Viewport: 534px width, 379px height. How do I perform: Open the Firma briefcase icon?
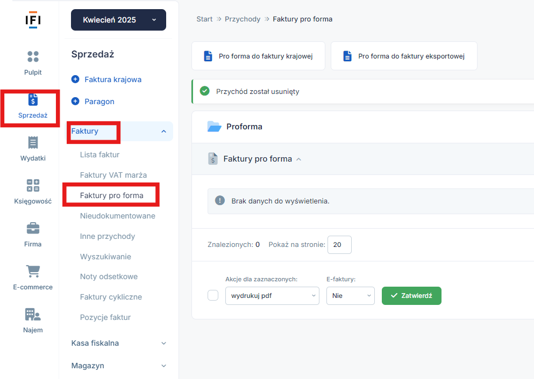[x=33, y=228]
